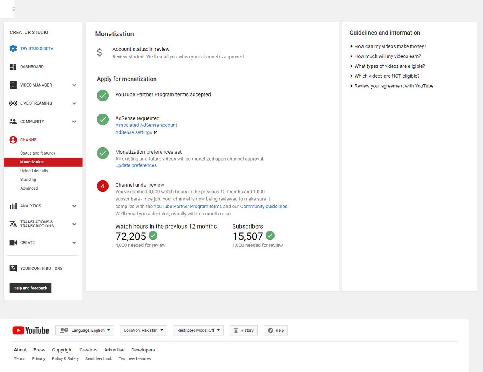
Task: Open the About footer link
Action: click(20, 350)
